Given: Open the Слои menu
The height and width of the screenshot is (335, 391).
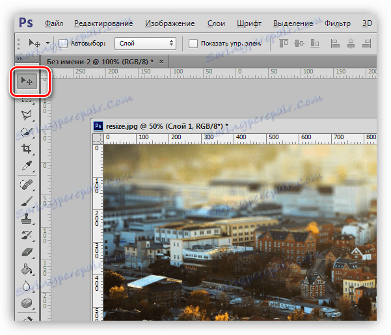Looking at the screenshot, I should [x=216, y=23].
